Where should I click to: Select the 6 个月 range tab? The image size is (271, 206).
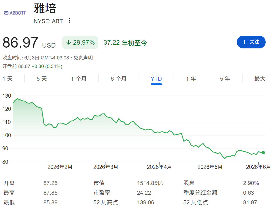click(119, 79)
